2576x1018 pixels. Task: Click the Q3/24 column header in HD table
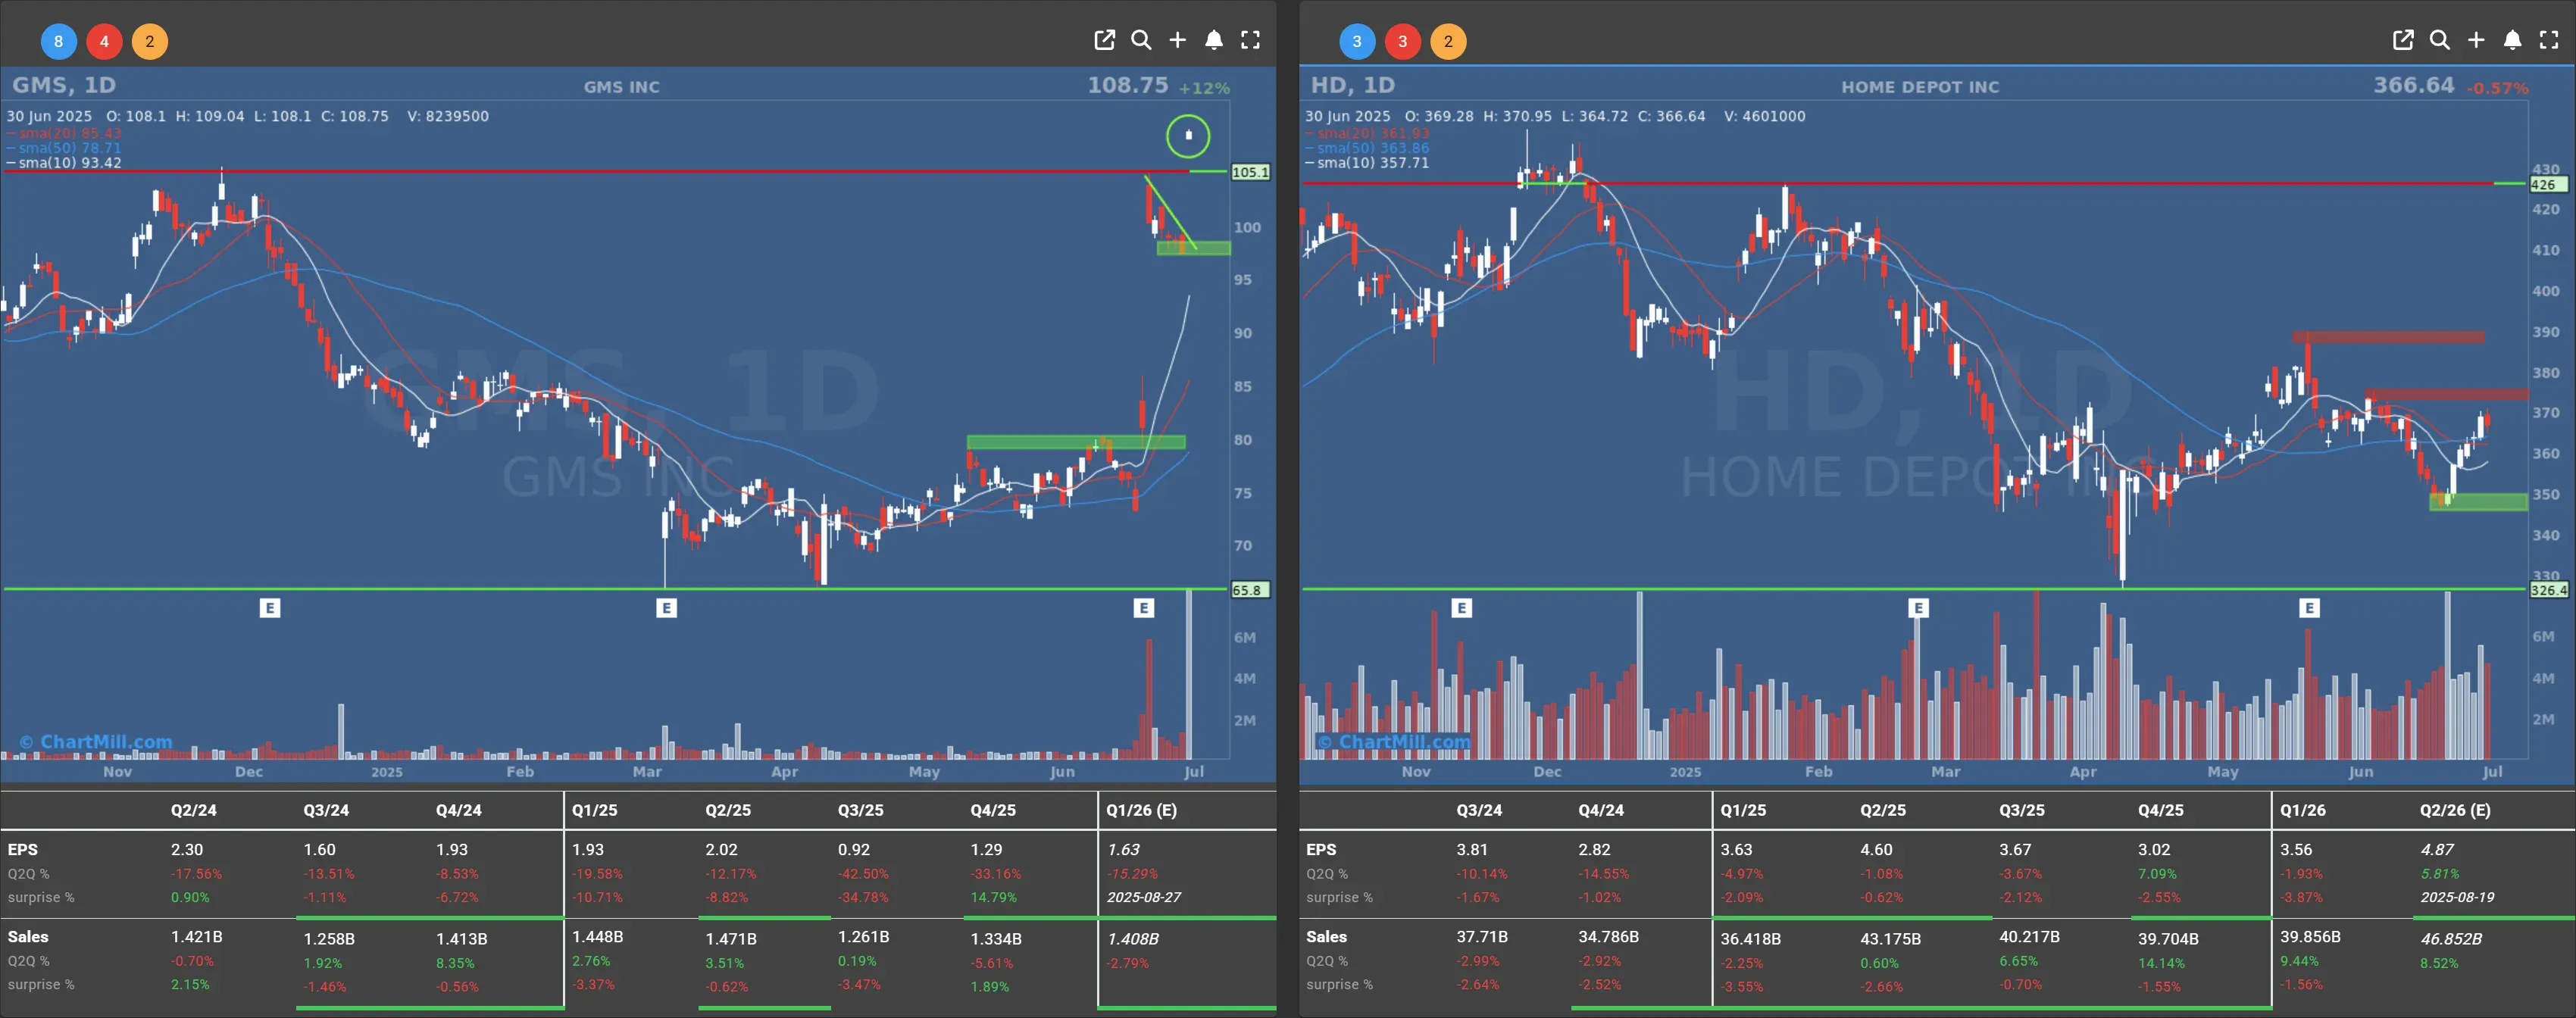pyautogui.click(x=1479, y=810)
